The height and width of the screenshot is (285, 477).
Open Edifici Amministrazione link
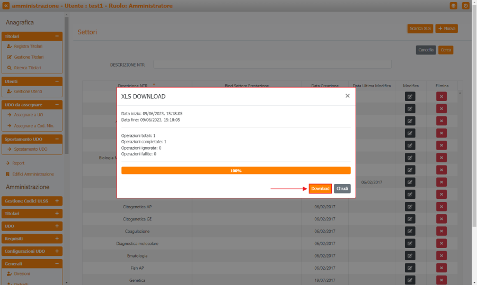[x=33, y=174]
